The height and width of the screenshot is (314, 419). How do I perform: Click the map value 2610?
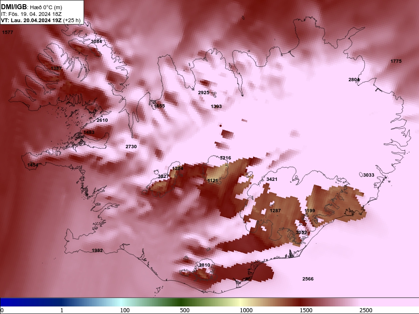point(102,120)
